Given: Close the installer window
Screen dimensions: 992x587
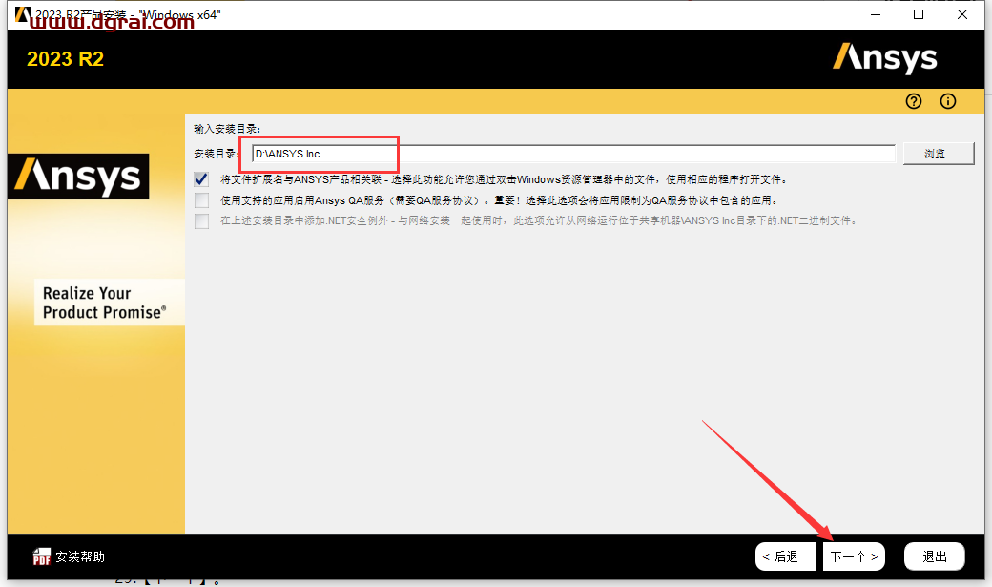Looking at the screenshot, I should tap(962, 14).
